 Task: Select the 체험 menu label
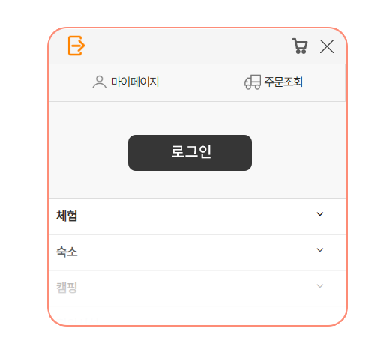[67, 216]
